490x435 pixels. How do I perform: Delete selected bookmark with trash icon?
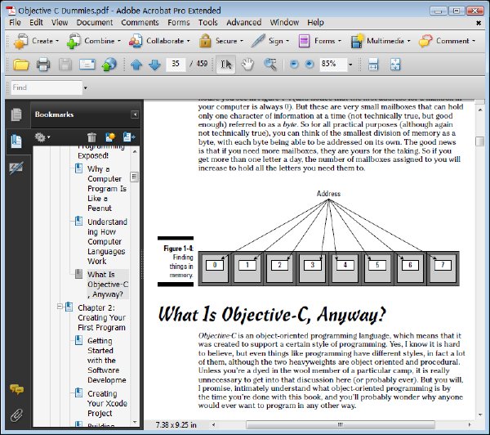(91, 137)
